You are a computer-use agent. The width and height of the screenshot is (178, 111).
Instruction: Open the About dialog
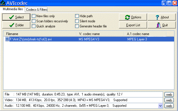(x=162, y=17)
